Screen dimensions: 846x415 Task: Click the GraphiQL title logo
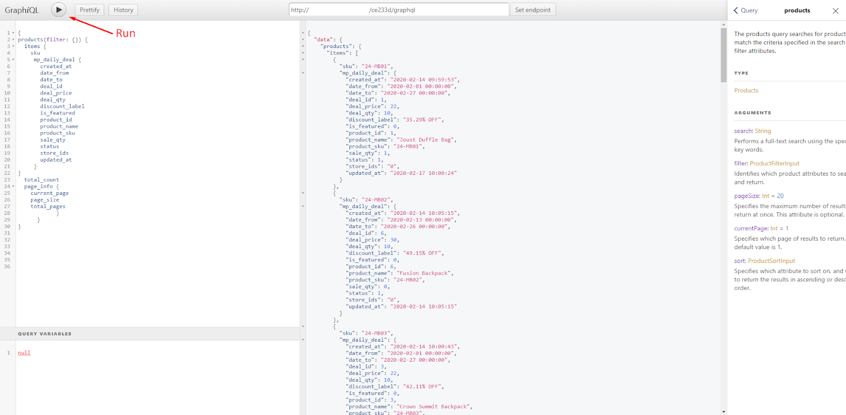[22, 10]
